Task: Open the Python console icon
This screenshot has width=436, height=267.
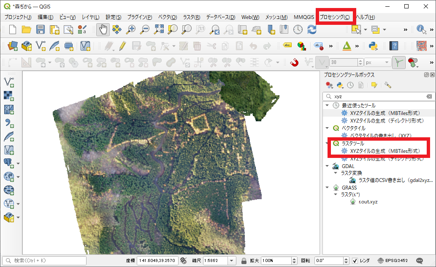Action: [x=372, y=46]
